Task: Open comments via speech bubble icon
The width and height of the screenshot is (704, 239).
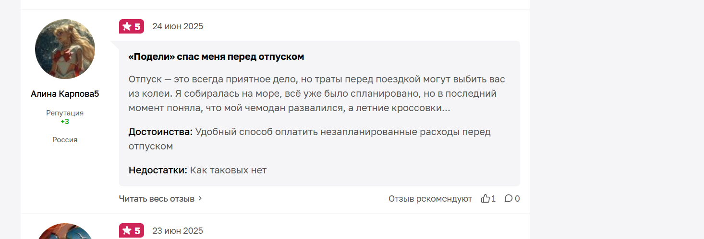Action: click(x=509, y=198)
